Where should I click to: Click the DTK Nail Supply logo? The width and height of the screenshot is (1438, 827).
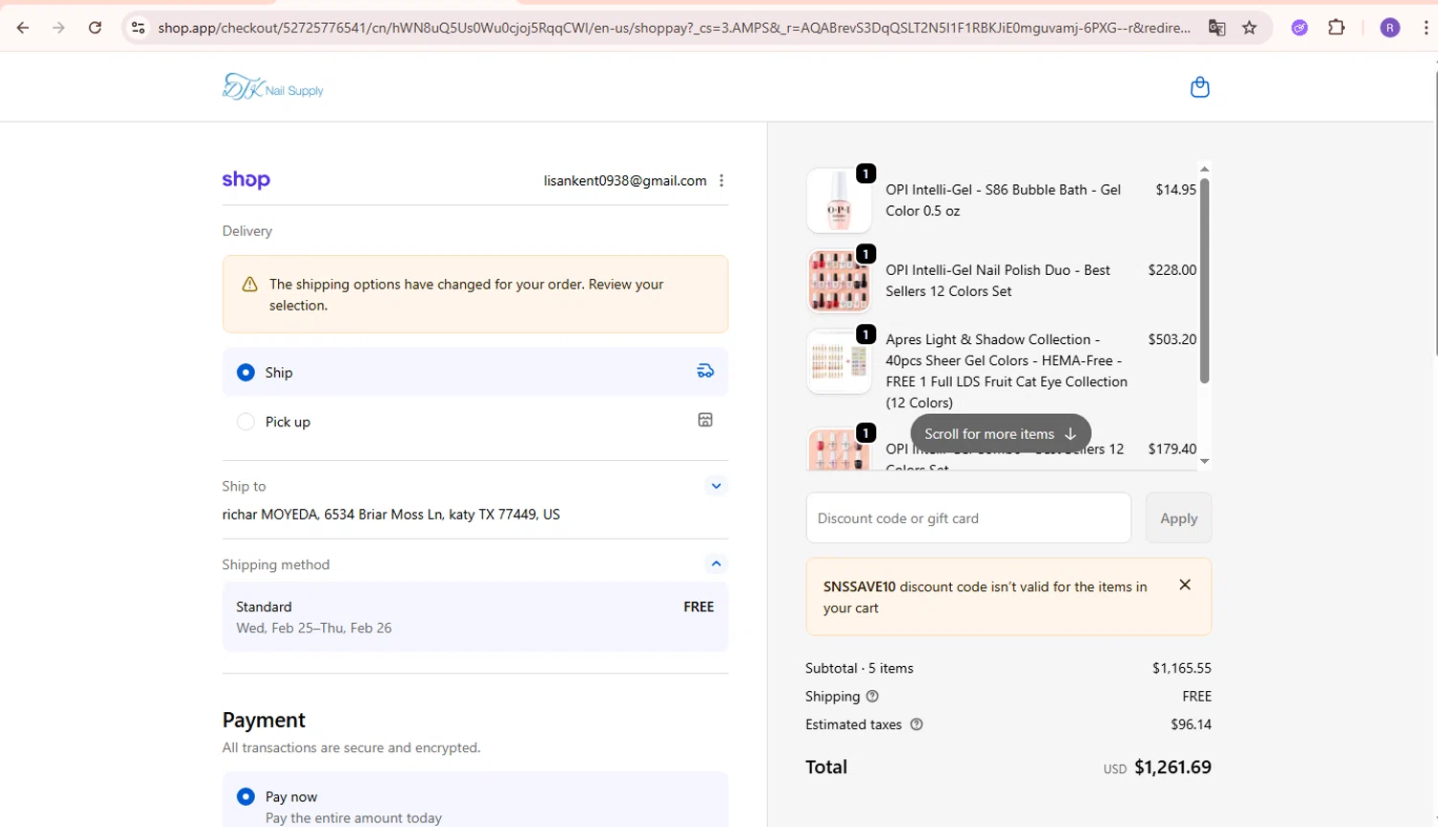(x=273, y=87)
